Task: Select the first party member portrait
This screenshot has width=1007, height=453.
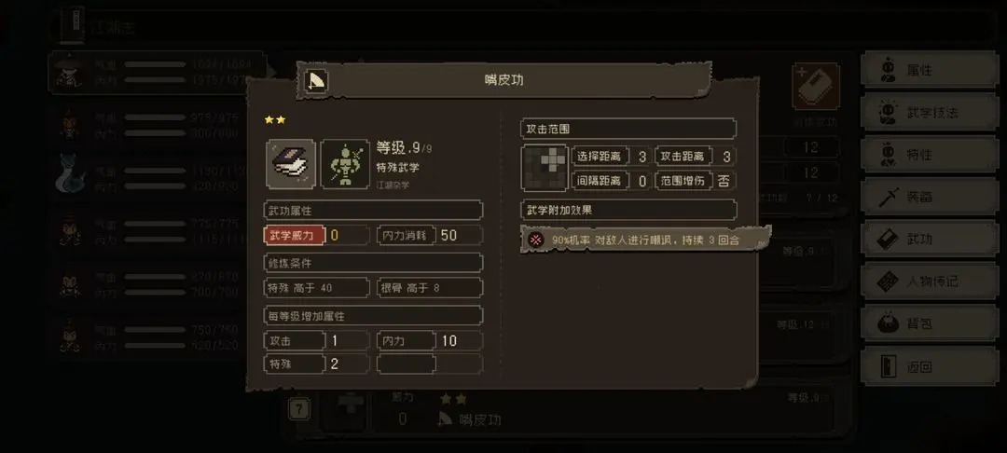Action: tap(67, 73)
